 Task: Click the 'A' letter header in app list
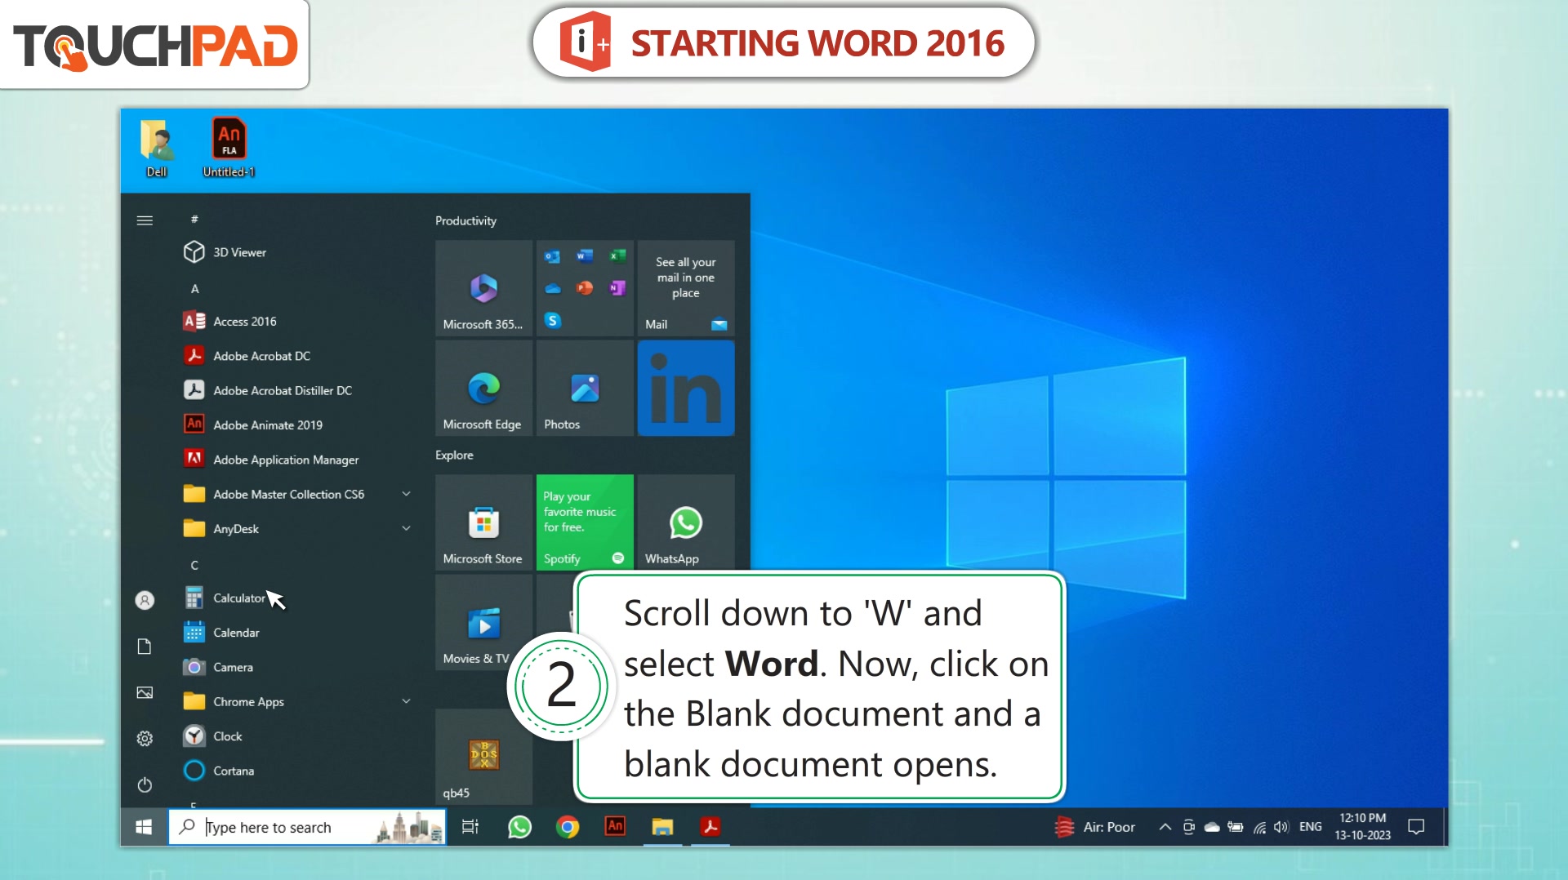pos(194,288)
